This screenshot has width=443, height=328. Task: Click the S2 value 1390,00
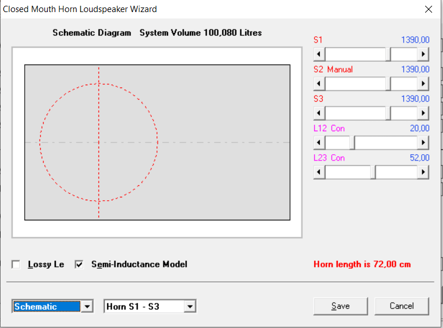[x=415, y=70]
